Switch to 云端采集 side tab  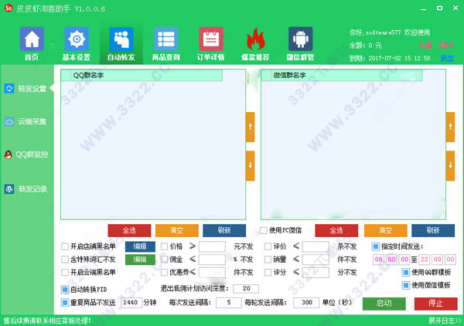[x=32, y=122]
